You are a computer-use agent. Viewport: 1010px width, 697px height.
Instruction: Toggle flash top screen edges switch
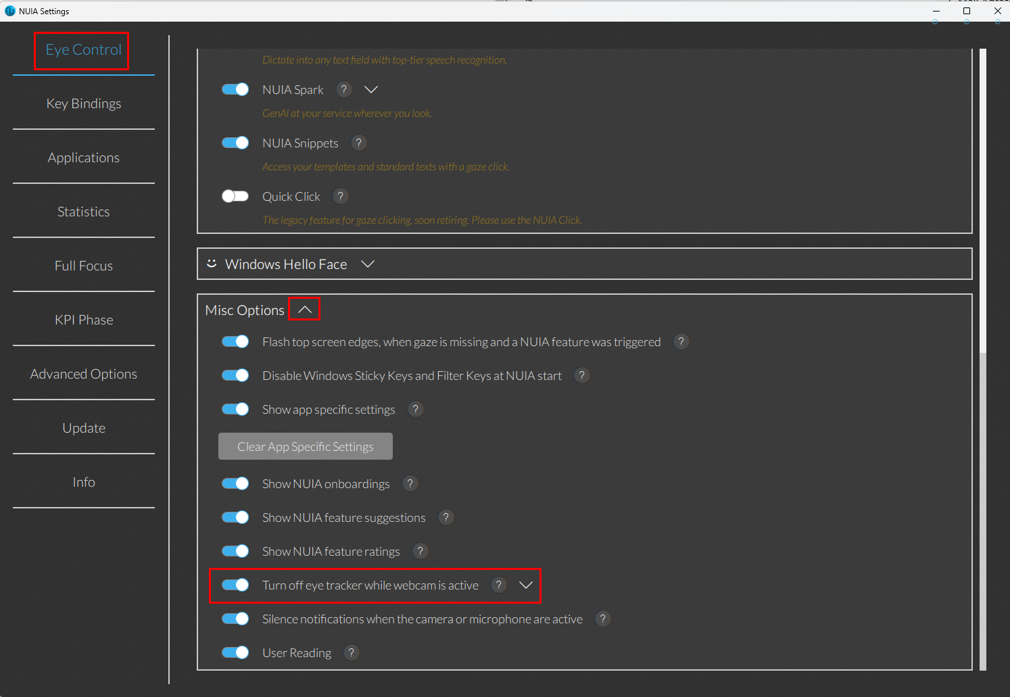click(235, 341)
